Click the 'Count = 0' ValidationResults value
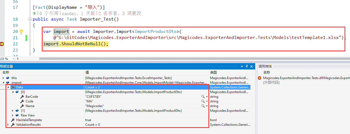The image size is (350, 134). 93,125
